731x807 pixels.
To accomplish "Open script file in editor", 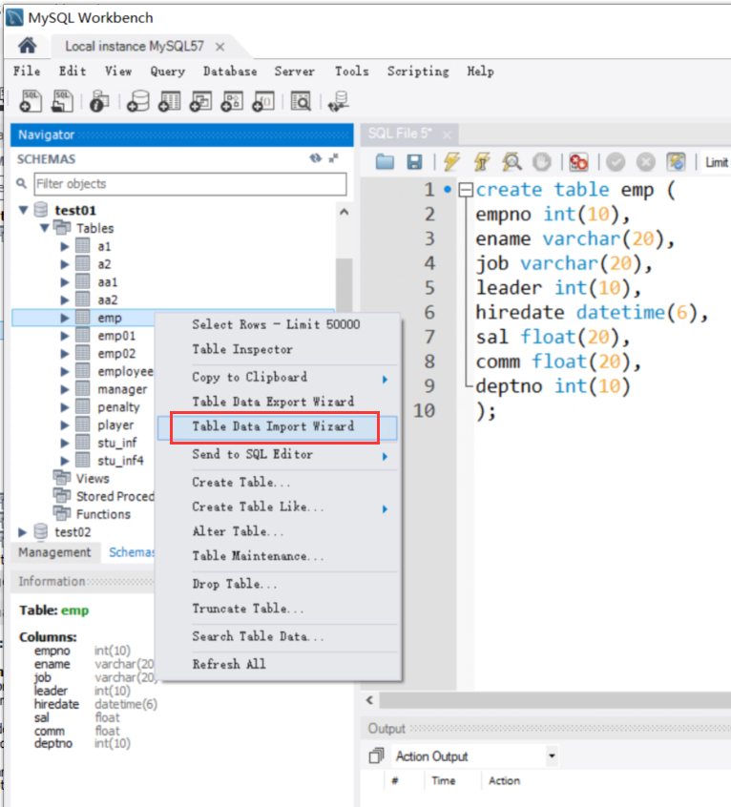I will pyautogui.click(x=385, y=162).
